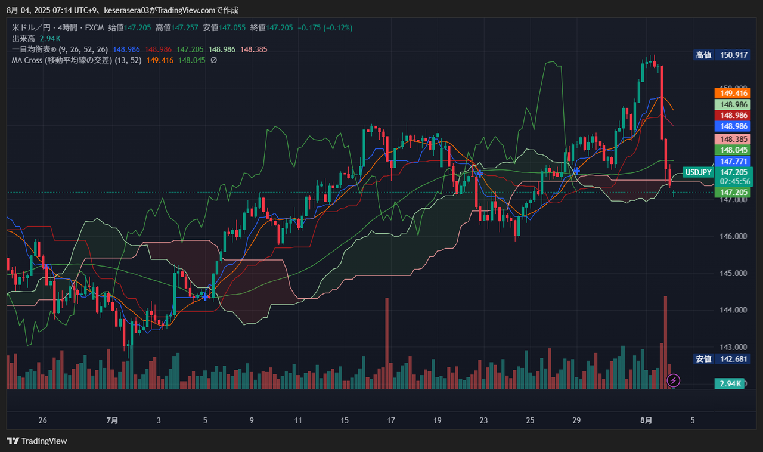Click the 高値 150.917 price label

[721, 55]
